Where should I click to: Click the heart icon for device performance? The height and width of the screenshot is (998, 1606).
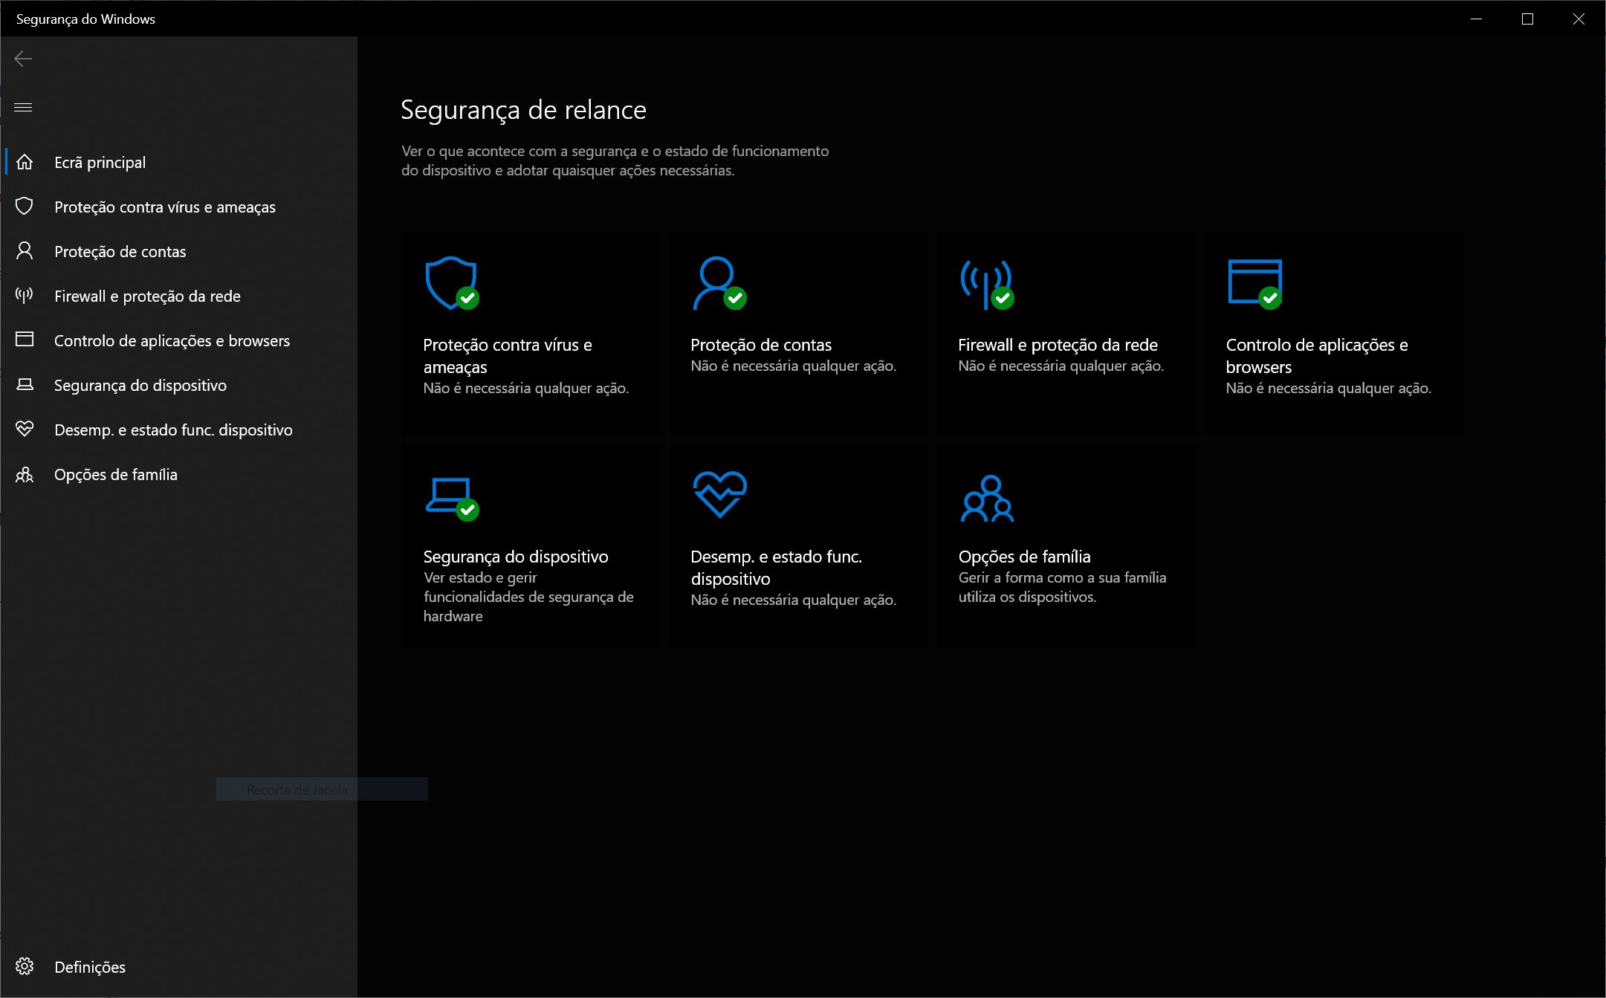pyautogui.click(x=24, y=430)
